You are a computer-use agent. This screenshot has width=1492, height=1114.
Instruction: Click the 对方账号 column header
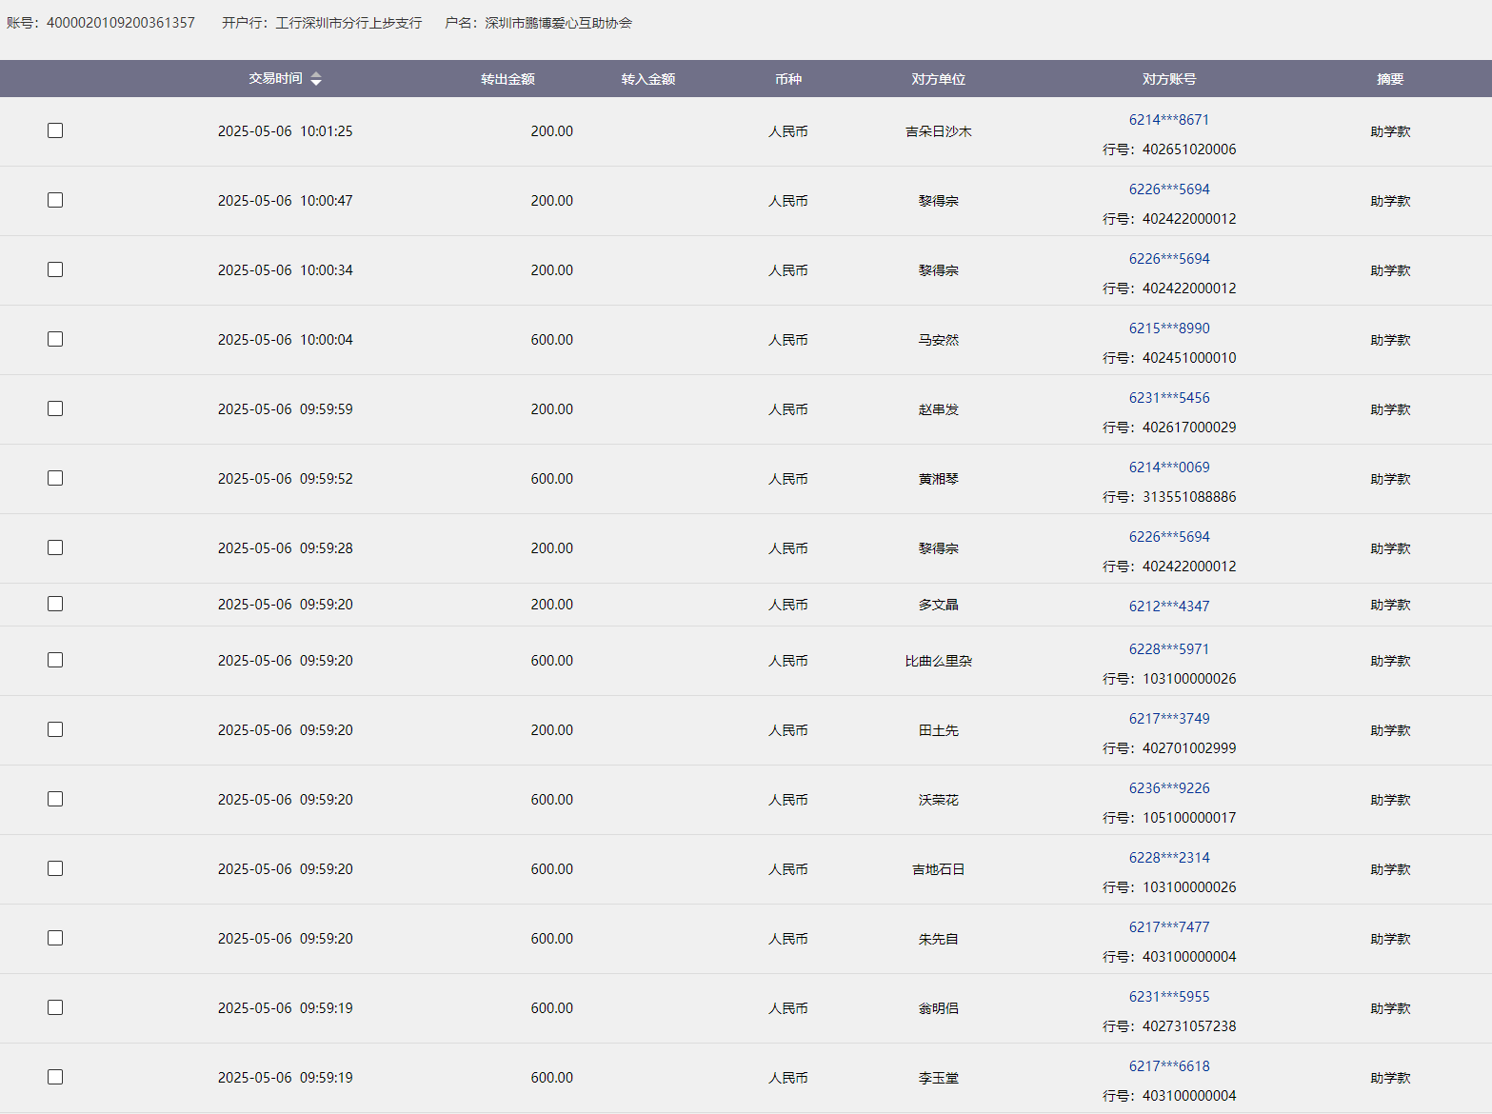[x=1168, y=79]
